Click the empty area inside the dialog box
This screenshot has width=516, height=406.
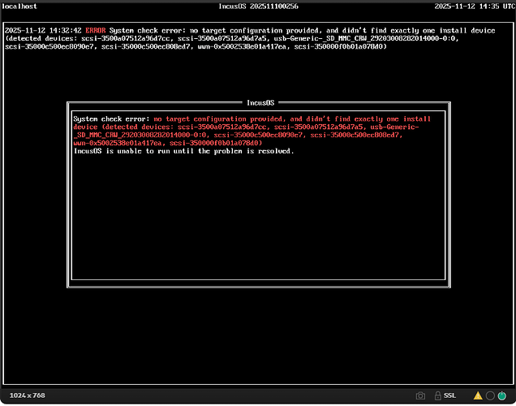click(x=258, y=219)
